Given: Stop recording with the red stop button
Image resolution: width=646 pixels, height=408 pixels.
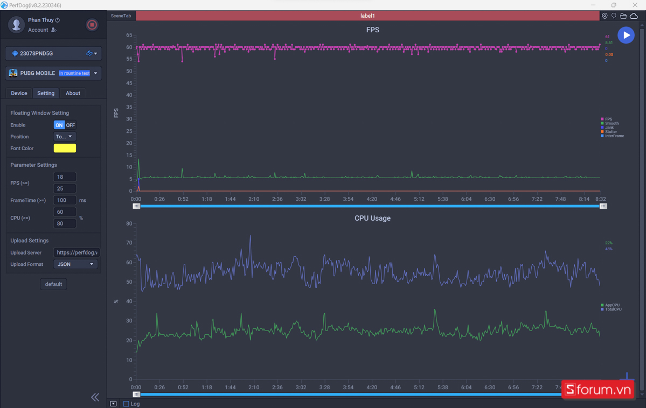Looking at the screenshot, I should coord(92,25).
